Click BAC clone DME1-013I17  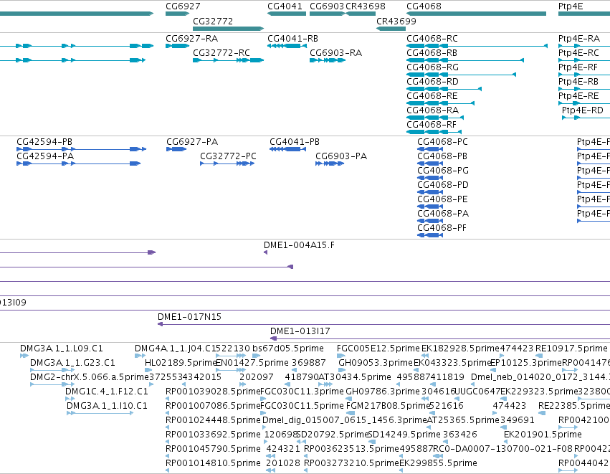pos(300,331)
